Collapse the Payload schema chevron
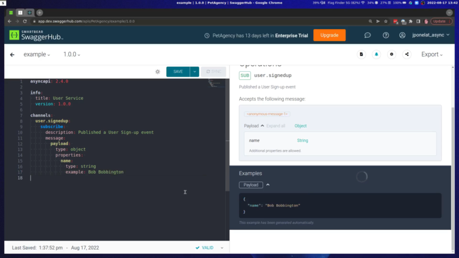 pyautogui.click(x=262, y=126)
